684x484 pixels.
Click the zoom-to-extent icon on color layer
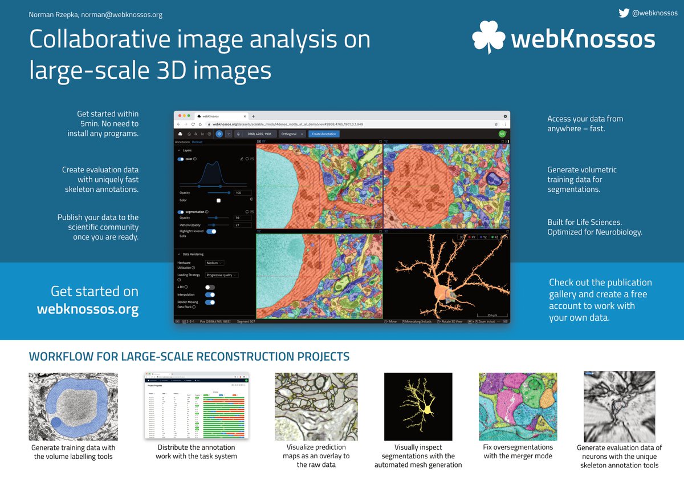tap(252, 159)
